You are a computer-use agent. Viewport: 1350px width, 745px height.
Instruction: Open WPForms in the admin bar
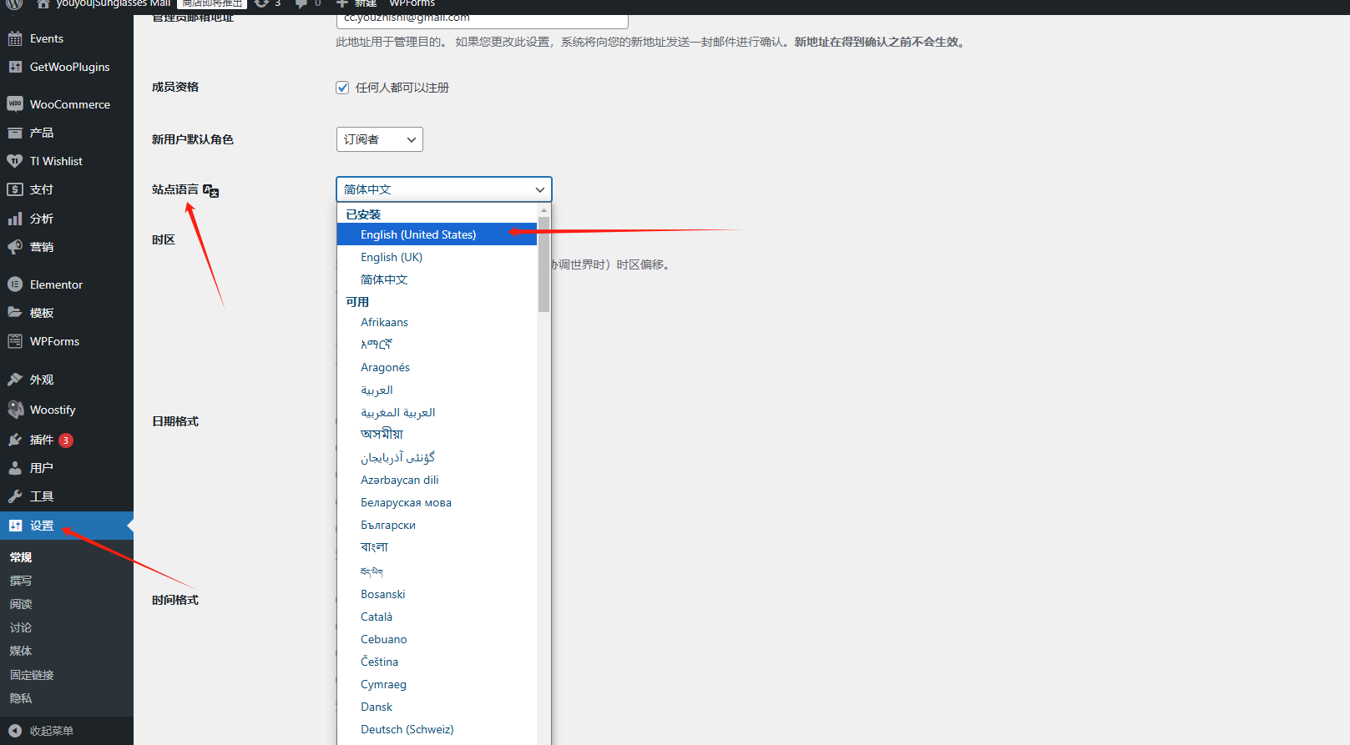pyautogui.click(x=412, y=3)
